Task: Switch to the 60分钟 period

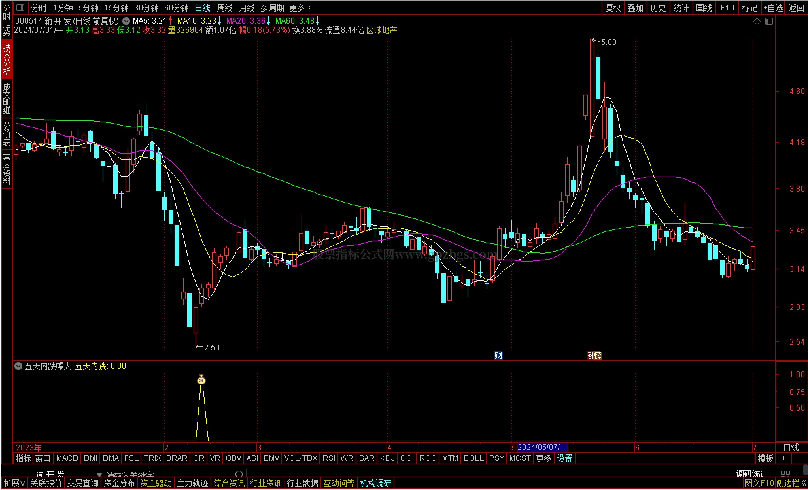Action: pos(177,8)
